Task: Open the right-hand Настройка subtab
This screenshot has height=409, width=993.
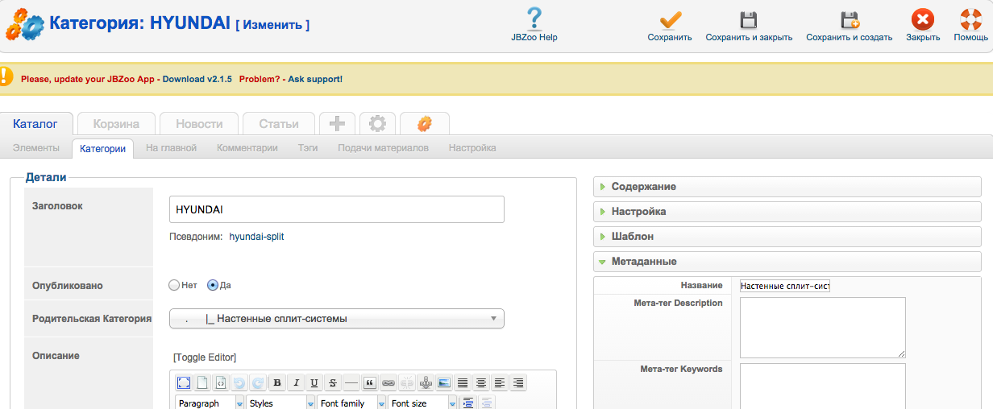Action: point(472,148)
